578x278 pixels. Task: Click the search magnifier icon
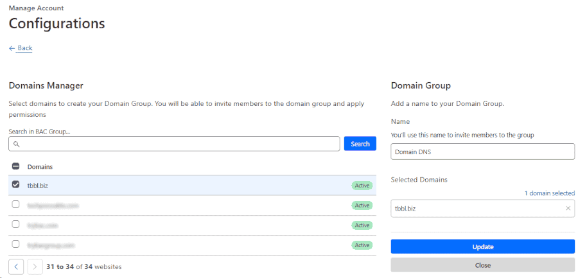point(16,144)
